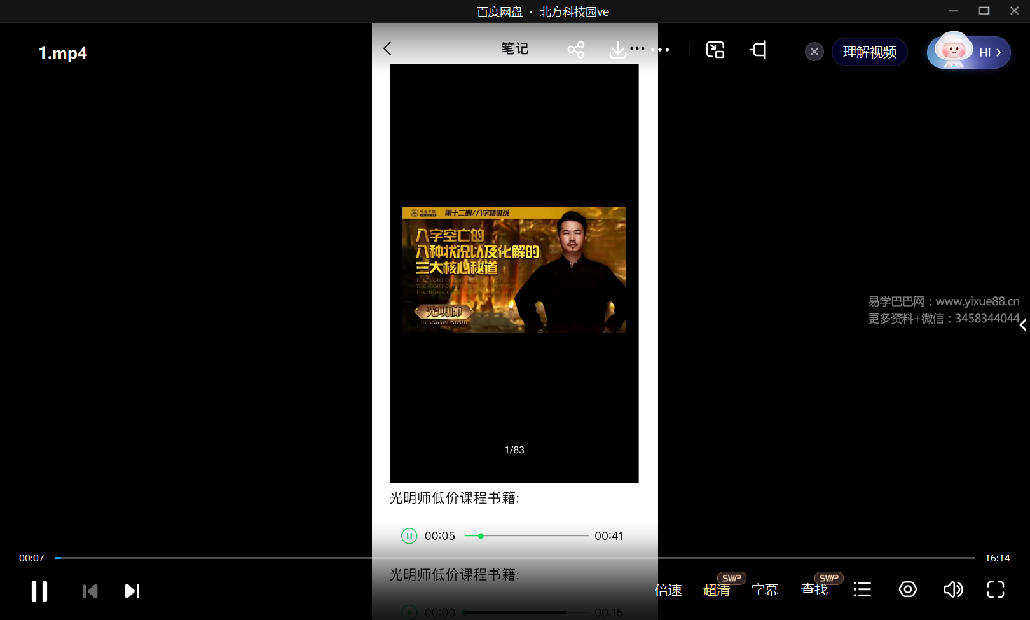Open the playlist icon
1030x620 pixels.
pyautogui.click(x=862, y=589)
